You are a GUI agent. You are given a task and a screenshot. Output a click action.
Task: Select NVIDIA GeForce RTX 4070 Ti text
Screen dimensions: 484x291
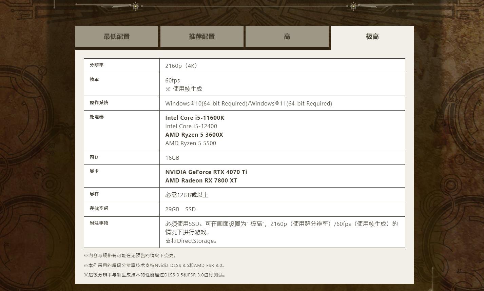click(x=206, y=172)
